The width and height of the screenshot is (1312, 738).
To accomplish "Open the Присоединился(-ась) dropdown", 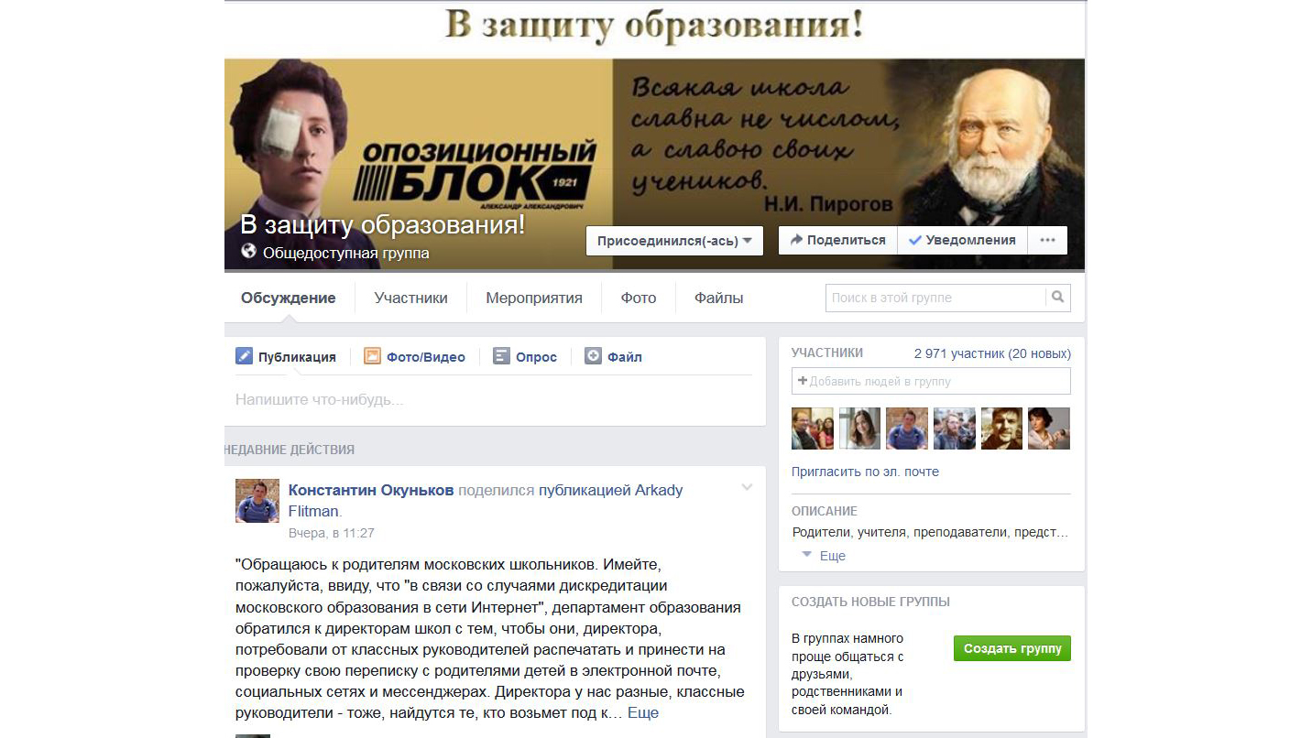I will pyautogui.click(x=674, y=241).
